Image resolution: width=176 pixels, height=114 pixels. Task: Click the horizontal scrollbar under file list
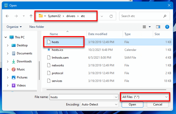[x=106, y=90]
